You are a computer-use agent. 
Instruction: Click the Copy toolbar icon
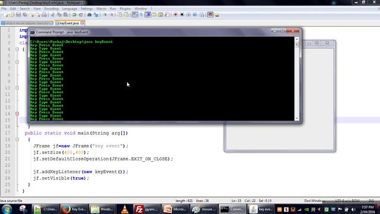click(x=59, y=15)
